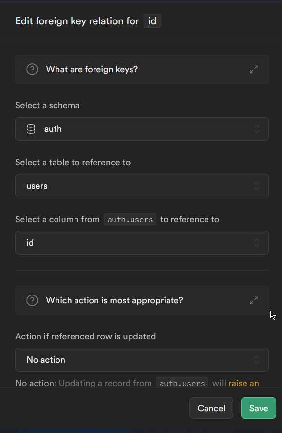Open the 'No action' update action dropdown
282x433 pixels.
coord(142,359)
